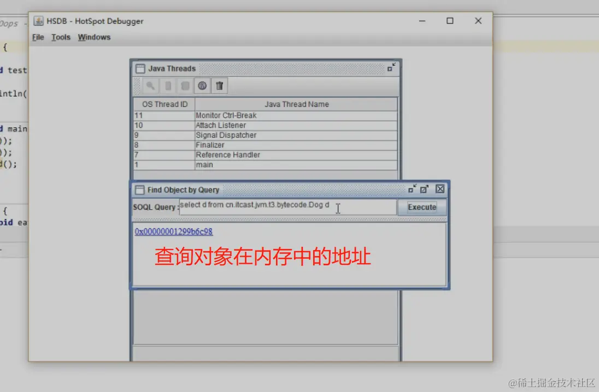Click the Find Object by Query panel icon
The image size is (599, 392).
point(139,189)
